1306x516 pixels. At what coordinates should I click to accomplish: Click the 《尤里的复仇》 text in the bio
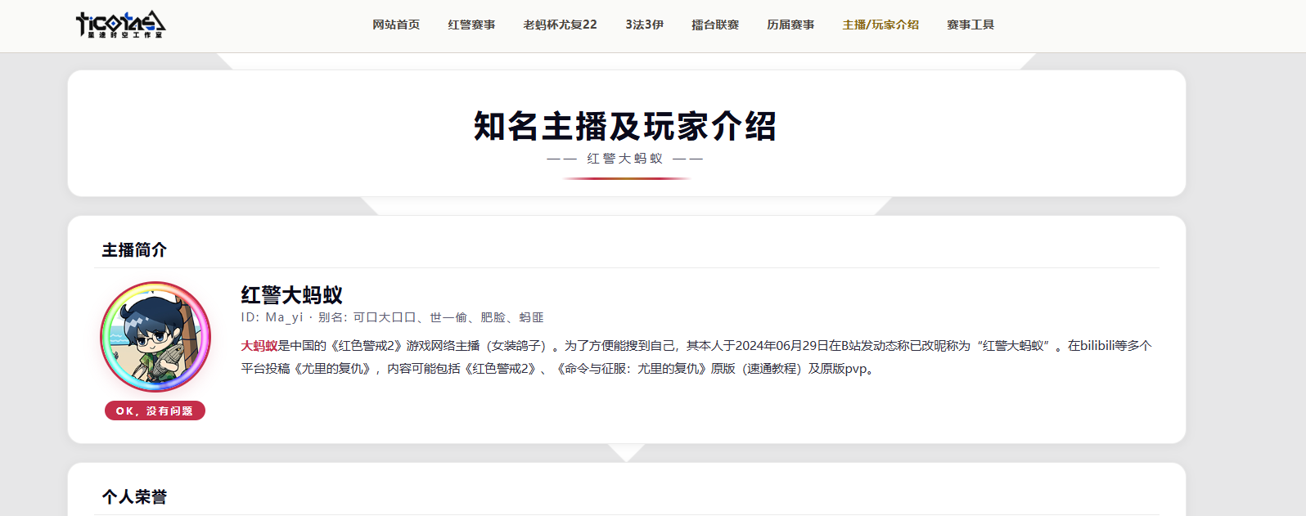tap(331, 369)
